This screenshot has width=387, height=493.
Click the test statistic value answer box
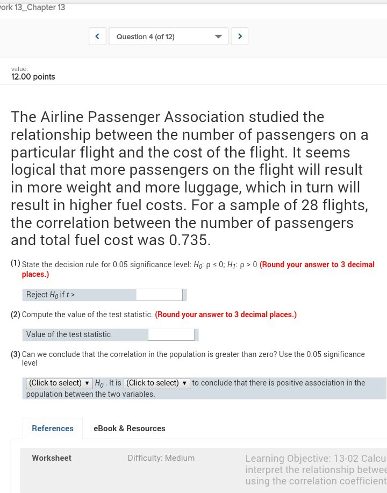[x=171, y=334]
